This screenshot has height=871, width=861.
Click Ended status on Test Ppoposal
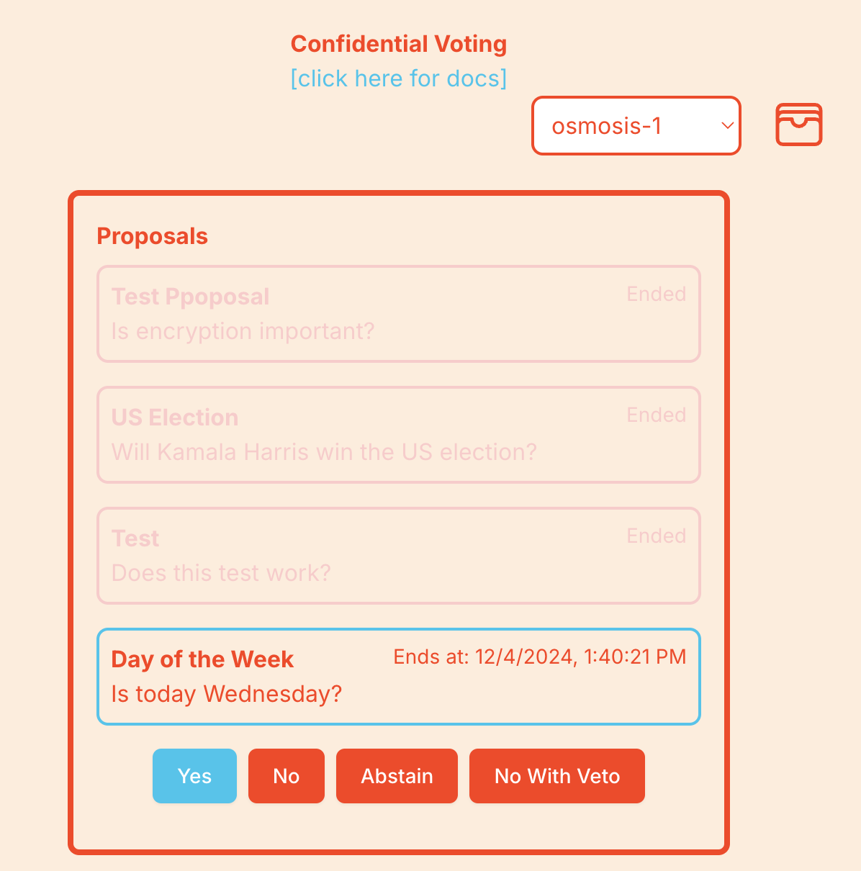tap(656, 294)
